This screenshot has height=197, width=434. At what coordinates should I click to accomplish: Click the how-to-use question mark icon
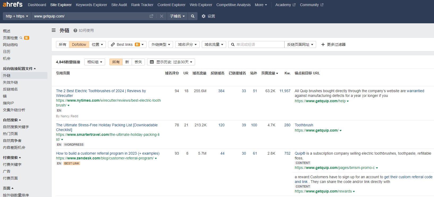(x=75, y=30)
